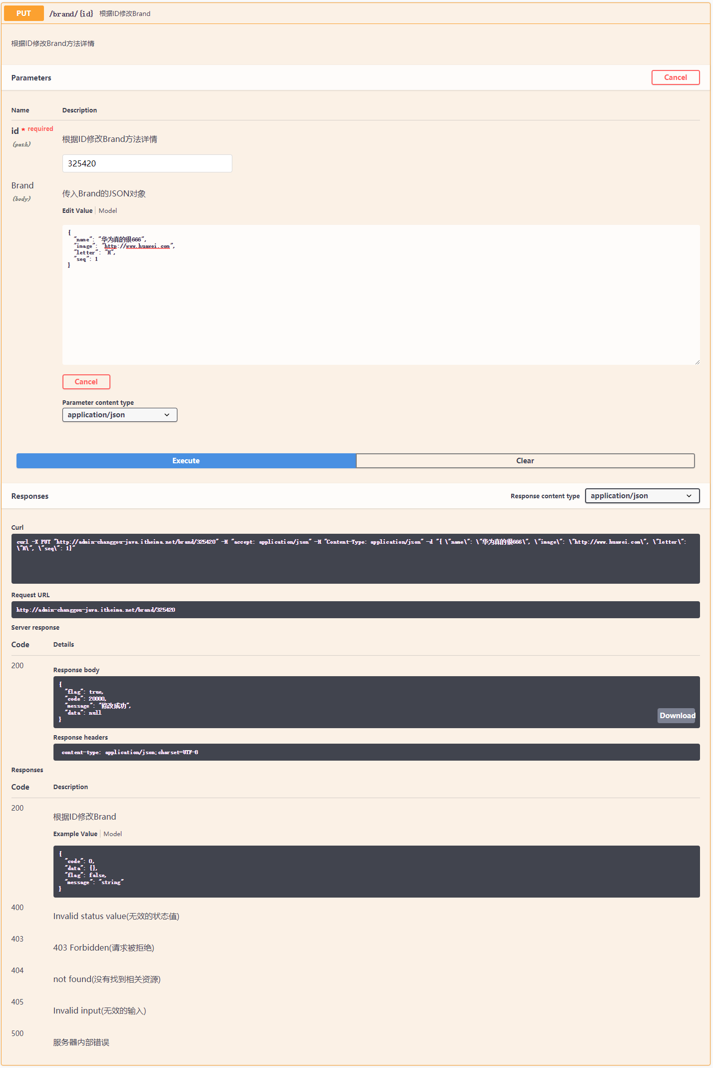The image size is (713, 1068).
Task: Click the Cancel button below body textarea
Action: [86, 382]
